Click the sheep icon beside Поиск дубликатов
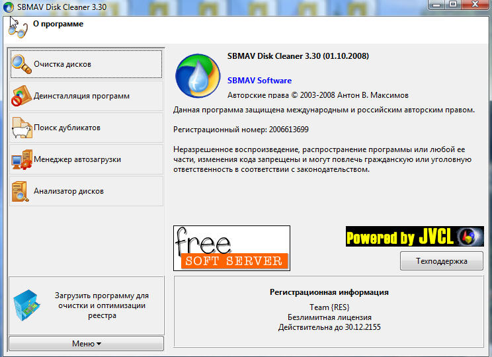 pos(22,128)
